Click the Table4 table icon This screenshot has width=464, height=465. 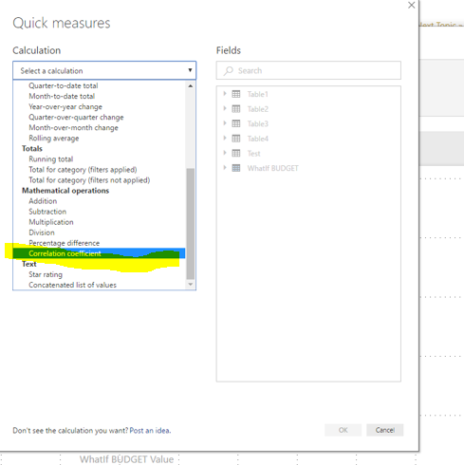[236, 139]
